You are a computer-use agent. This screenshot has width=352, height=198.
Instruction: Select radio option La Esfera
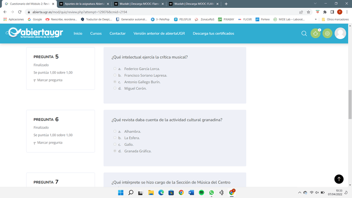pyautogui.click(x=115, y=138)
